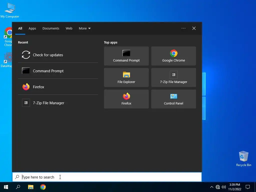Expand the More filter dropdown

tap(84, 28)
